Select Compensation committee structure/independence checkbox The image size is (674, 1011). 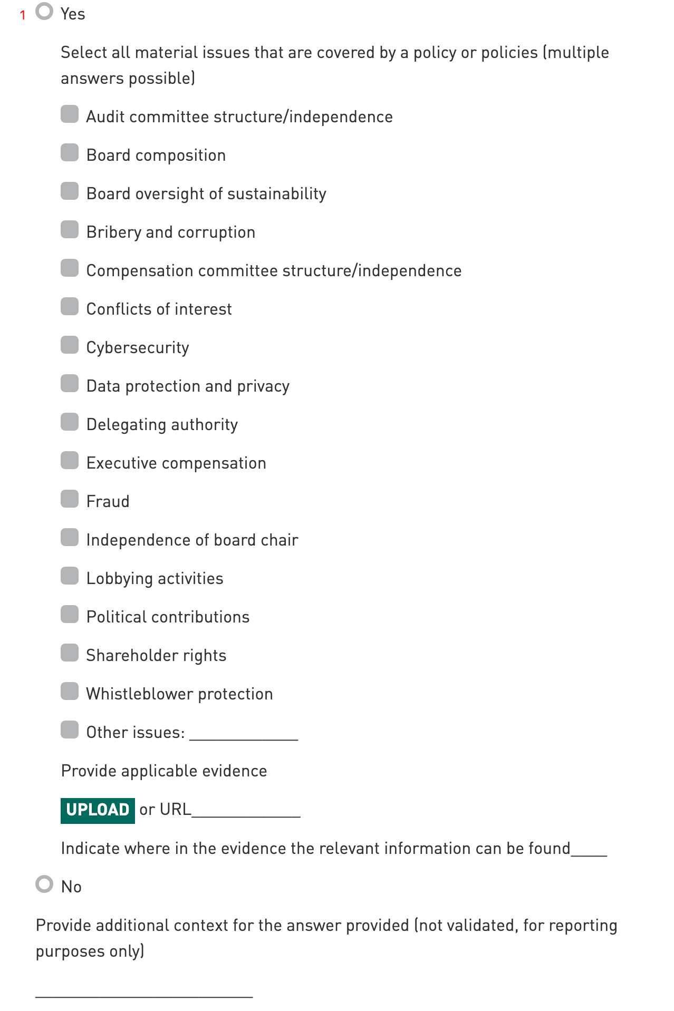tap(70, 268)
